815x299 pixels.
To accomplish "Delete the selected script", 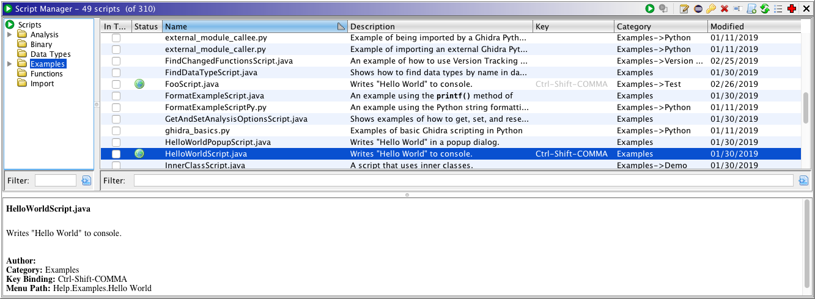I will click(x=725, y=9).
